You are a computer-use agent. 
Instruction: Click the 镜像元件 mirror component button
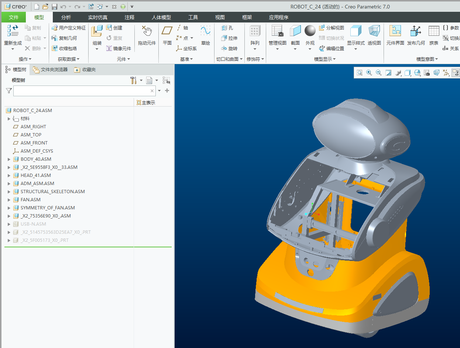(x=119, y=48)
